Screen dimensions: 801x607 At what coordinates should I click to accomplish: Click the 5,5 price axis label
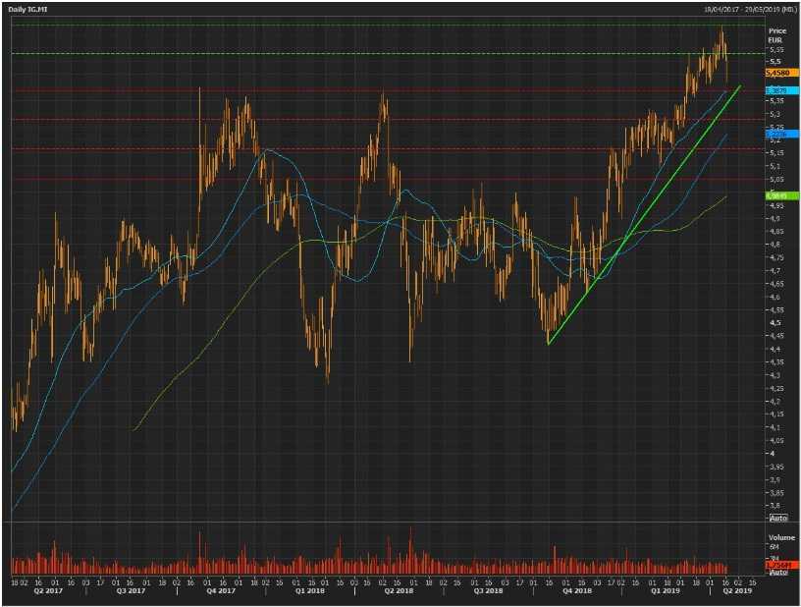pos(774,61)
